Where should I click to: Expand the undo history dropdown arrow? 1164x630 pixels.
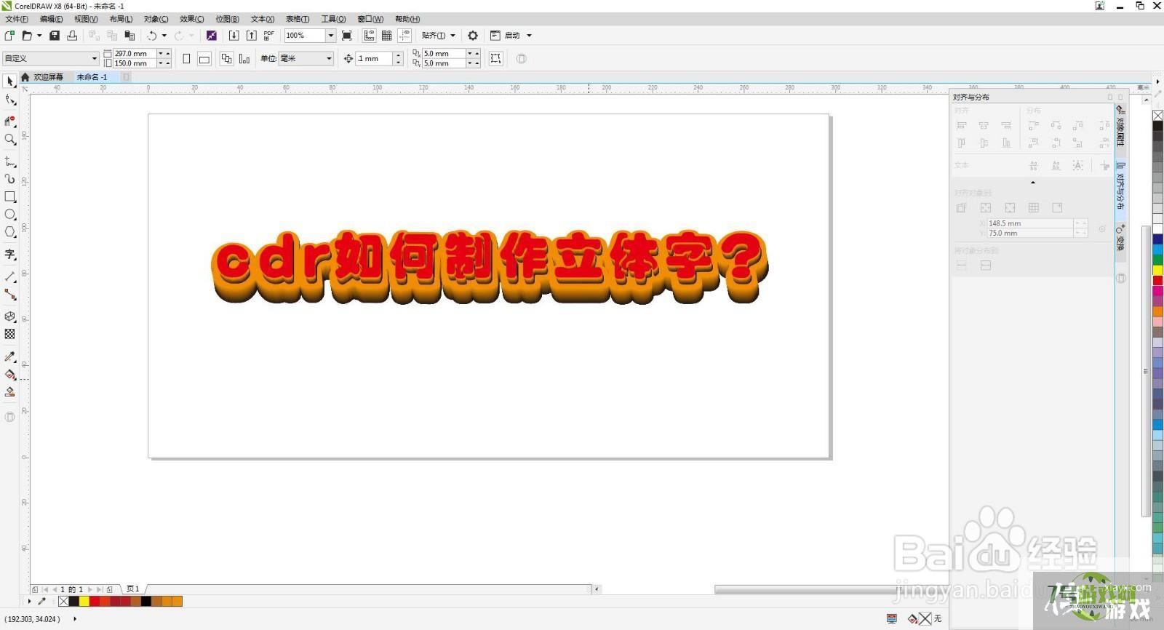point(164,35)
